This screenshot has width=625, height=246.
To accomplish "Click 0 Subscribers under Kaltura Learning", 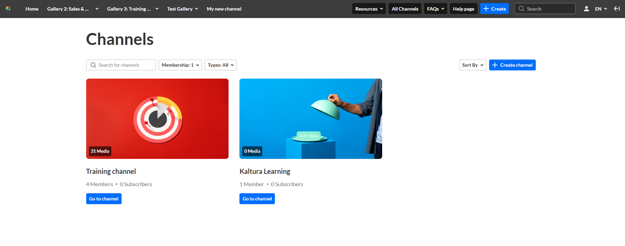I will pyautogui.click(x=287, y=184).
